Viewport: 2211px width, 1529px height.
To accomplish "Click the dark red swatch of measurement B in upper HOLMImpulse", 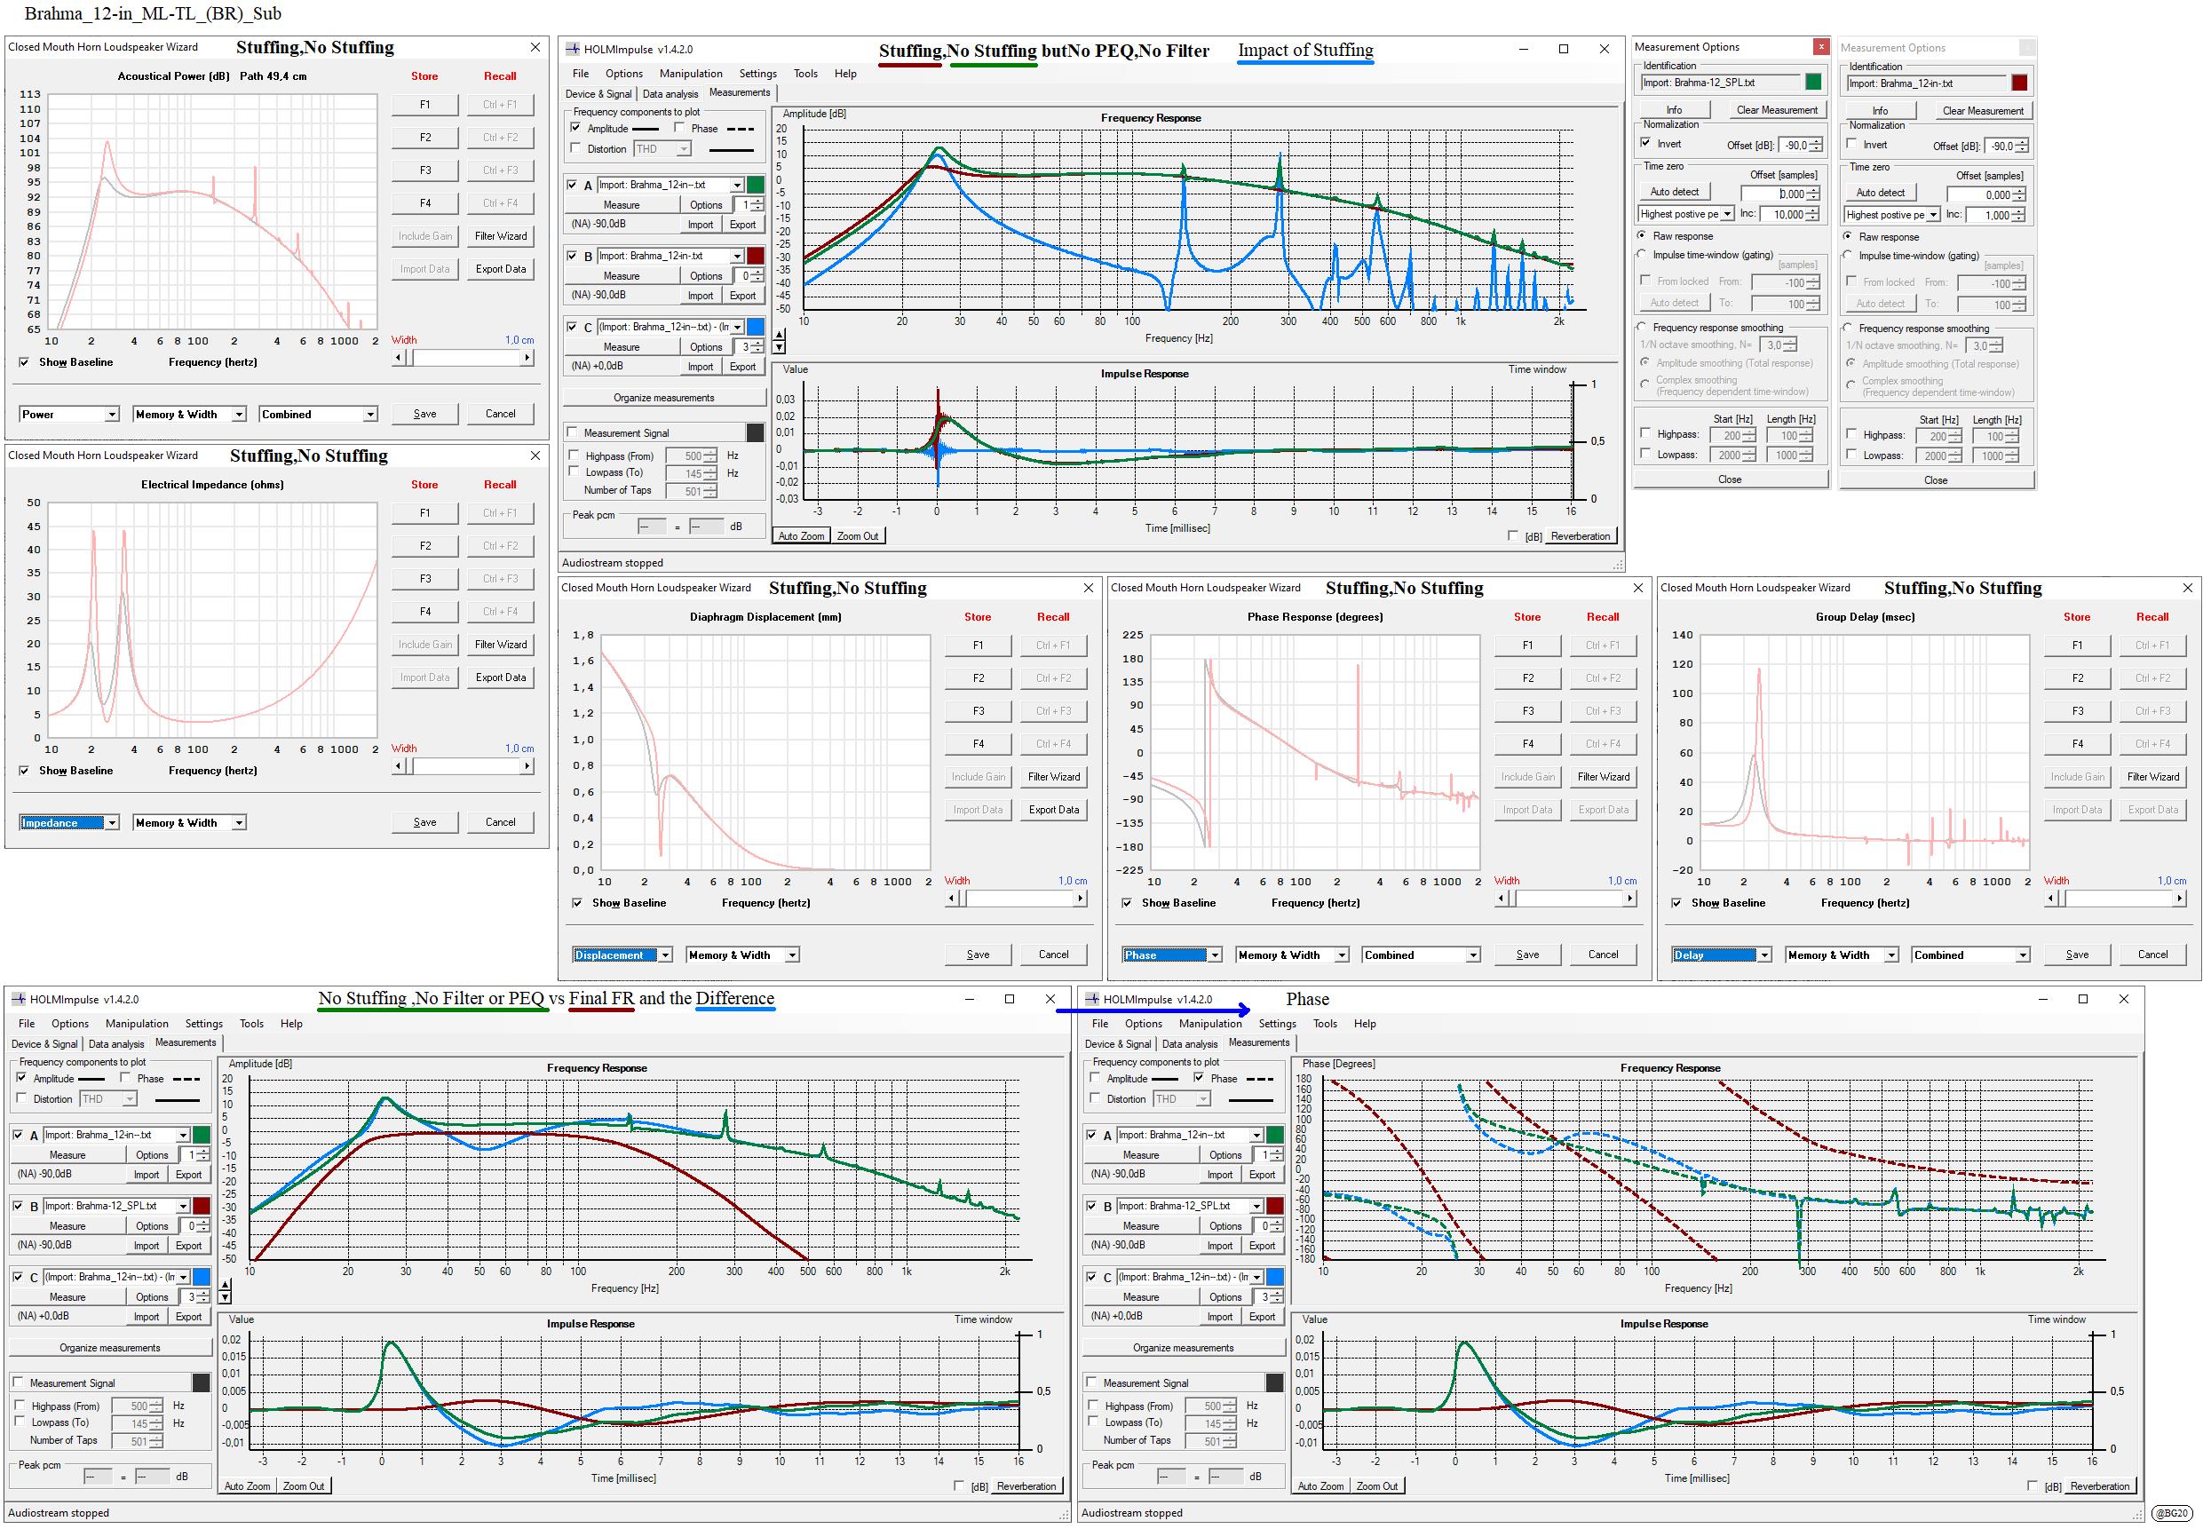I will (755, 256).
